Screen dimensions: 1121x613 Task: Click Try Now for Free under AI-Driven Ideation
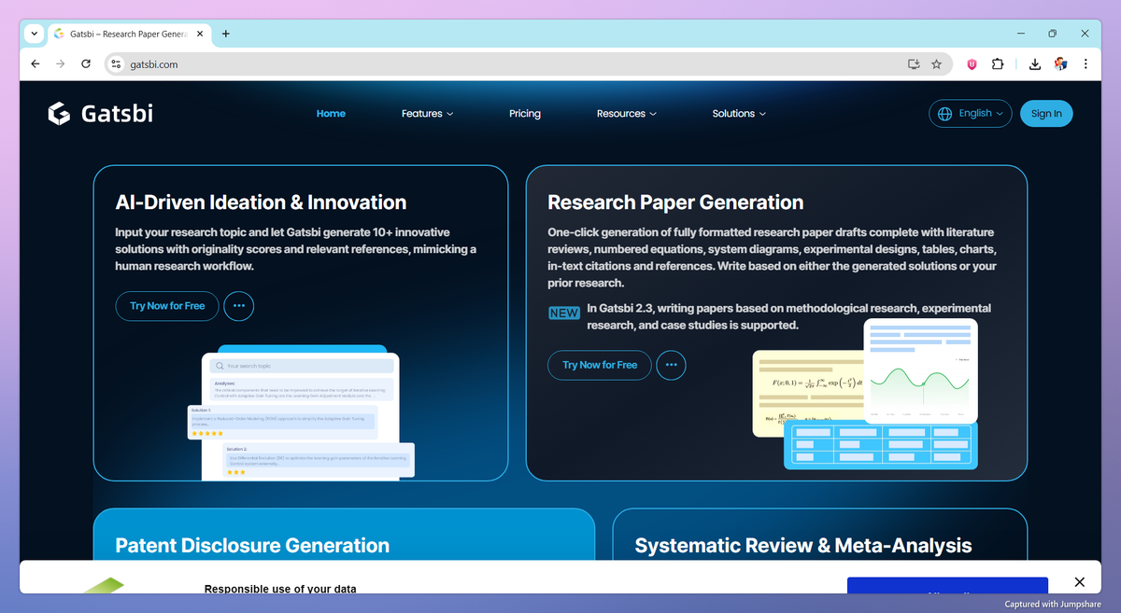coord(166,306)
